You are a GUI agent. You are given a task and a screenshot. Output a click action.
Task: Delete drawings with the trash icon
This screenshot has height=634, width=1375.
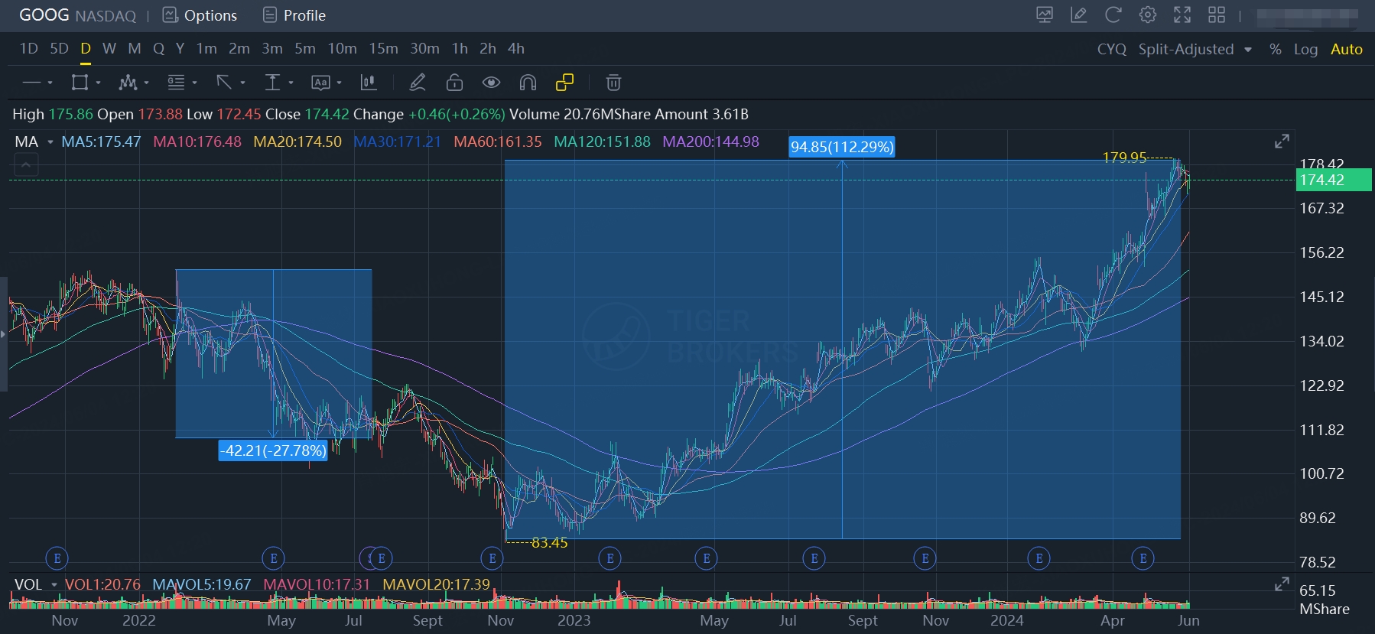click(613, 83)
